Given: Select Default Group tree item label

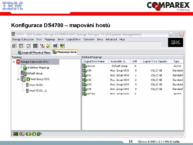Looking at the screenshot, I should (35, 73).
